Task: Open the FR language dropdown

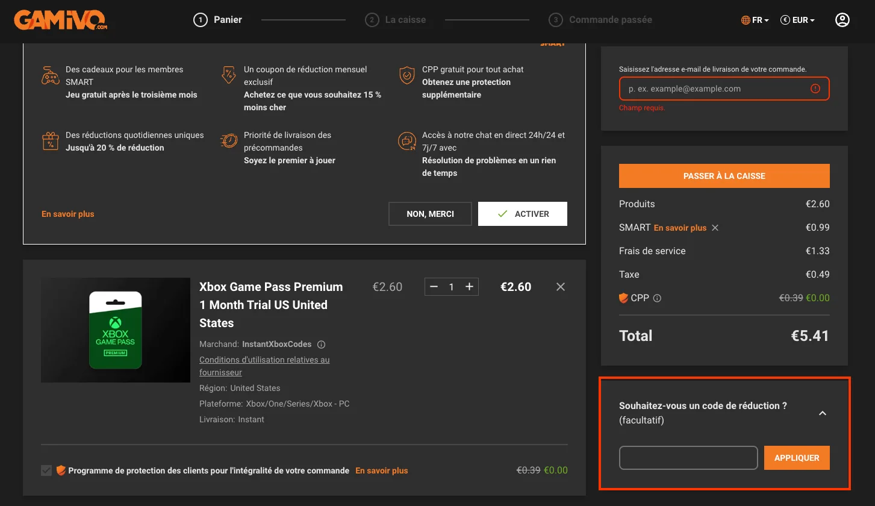Action: point(755,20)
